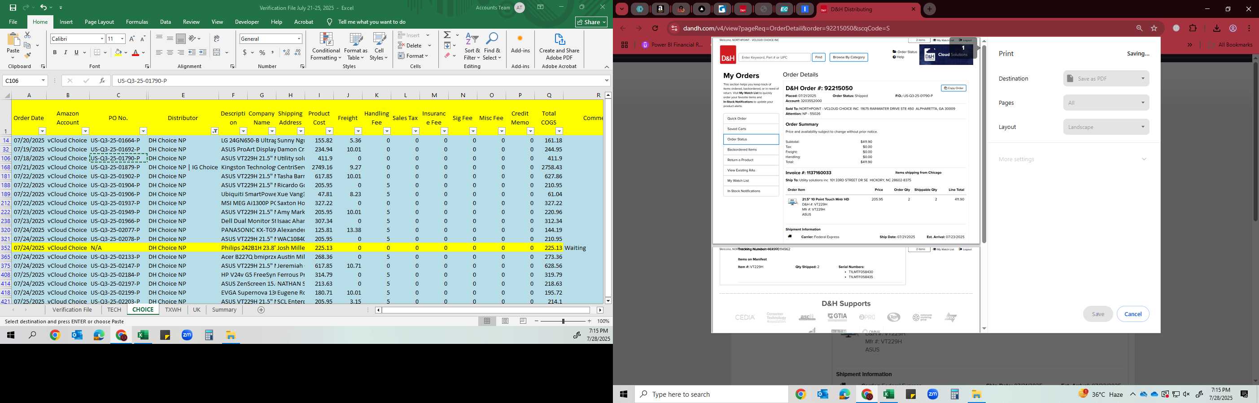Apply Percent Style to the cell
Viewport: 1259px width, 403px height.
(x=262, y=52)
